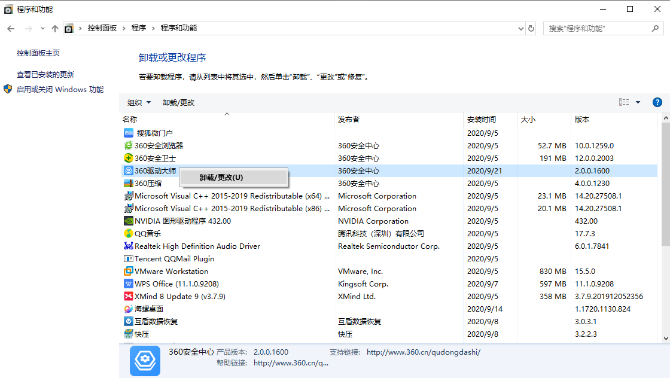
Task: Click the Visual C++ (x64) installer icon
Action: pyautogui.click(x=128, y=196)
